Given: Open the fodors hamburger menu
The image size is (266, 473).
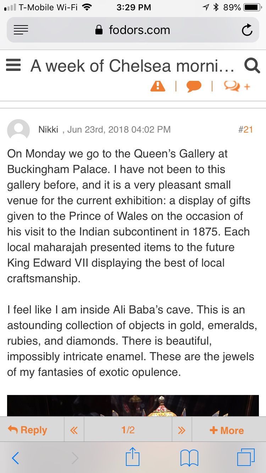Looking at the screenshot, I should [13, 65].
